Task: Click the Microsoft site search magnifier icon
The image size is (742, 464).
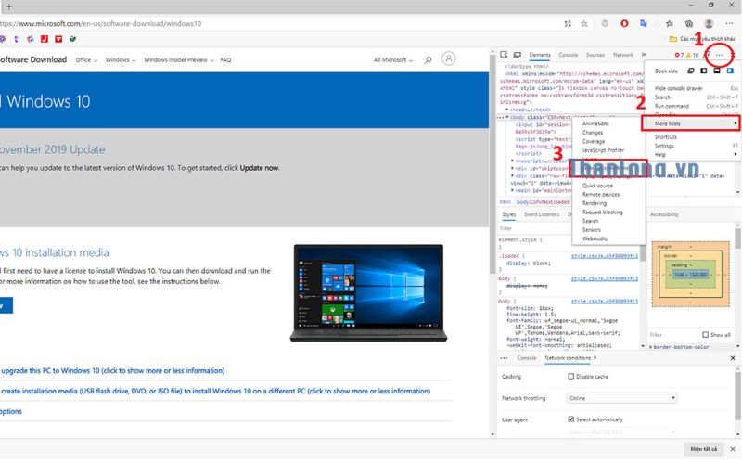Action: (x=427, y=59)
